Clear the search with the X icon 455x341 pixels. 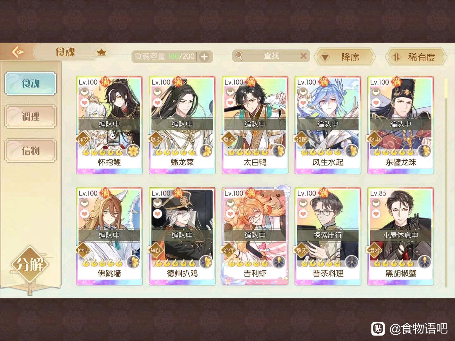point(303,56)
